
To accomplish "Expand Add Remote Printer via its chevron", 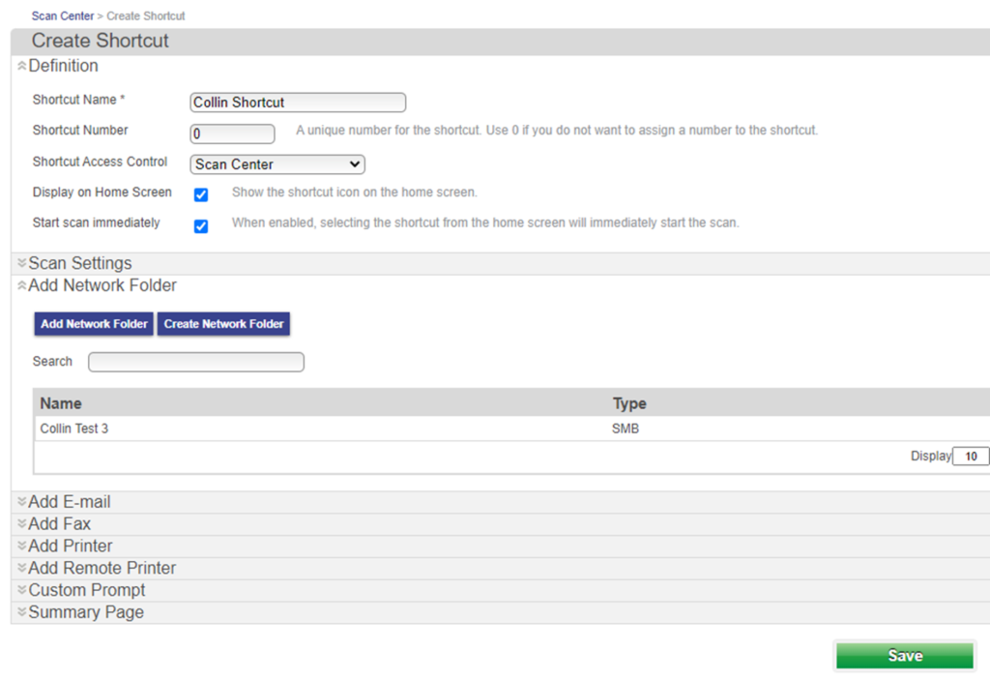I will pos(21,569).
